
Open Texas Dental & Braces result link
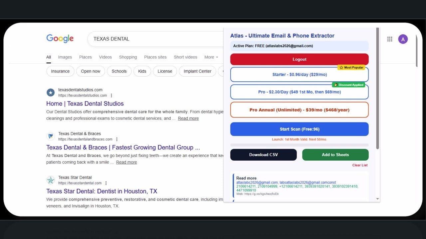click(123, 147)
